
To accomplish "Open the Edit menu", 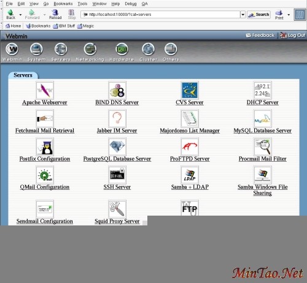I will [21, 4].
